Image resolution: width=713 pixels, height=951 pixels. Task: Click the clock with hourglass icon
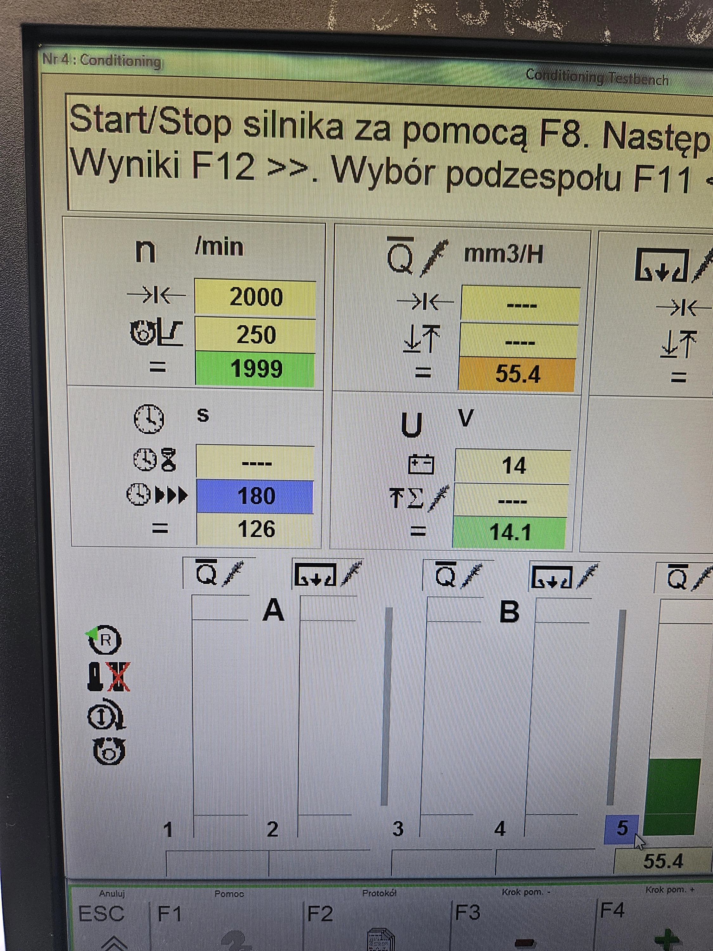click(154, 460)
